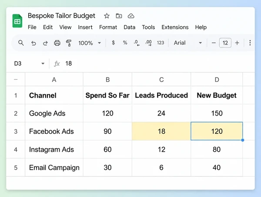Viewport: 261px width, 197px height.
Task: Select row 3 header
Action: coord(16,132)
